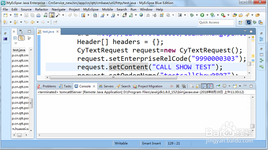
Task: Open the MyEclipse menu
Action: [x=91, y=9]
